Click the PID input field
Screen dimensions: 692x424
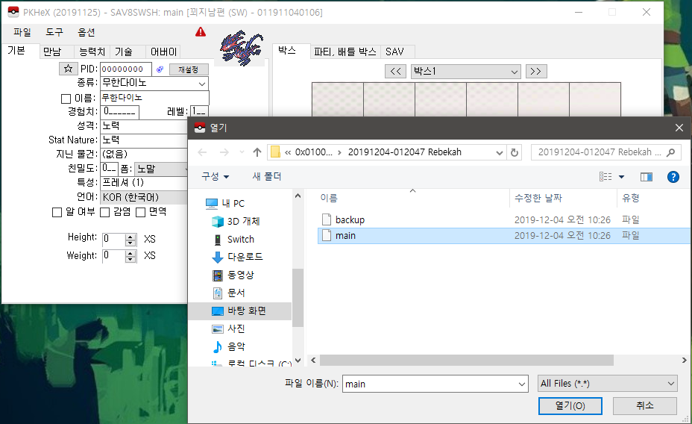(126, 69)
